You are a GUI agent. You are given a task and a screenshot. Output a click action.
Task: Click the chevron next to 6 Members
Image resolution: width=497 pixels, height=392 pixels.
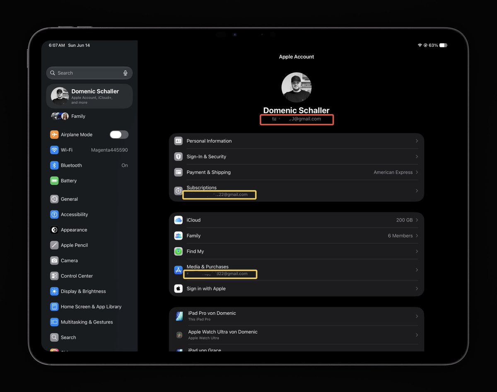pyautogui.click(x=417, y=236)
